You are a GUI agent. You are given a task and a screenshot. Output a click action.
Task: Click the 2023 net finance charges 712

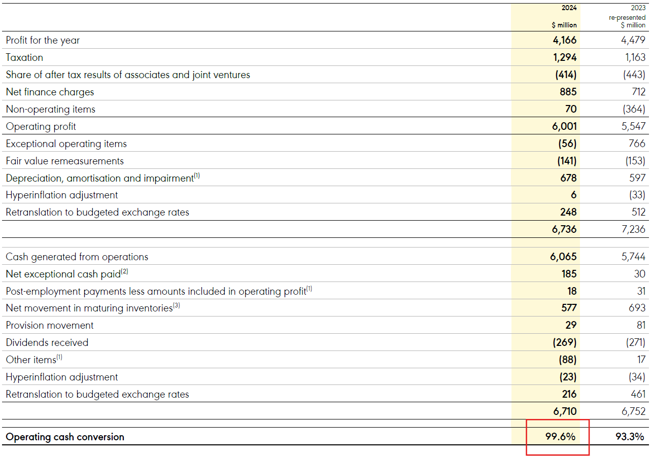tap(638, 92)
